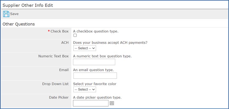229x109 pixels.
Task: Open the ACH payments Select dropdown
Action: coord(85,48)
